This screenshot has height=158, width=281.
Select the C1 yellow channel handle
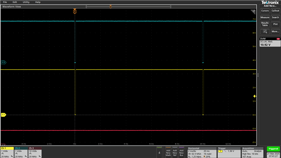[4, 115]
